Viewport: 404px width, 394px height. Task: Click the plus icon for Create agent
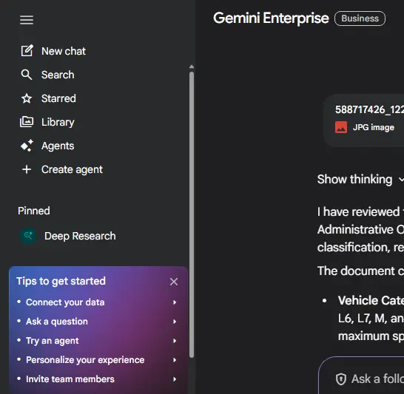(27, 169)
